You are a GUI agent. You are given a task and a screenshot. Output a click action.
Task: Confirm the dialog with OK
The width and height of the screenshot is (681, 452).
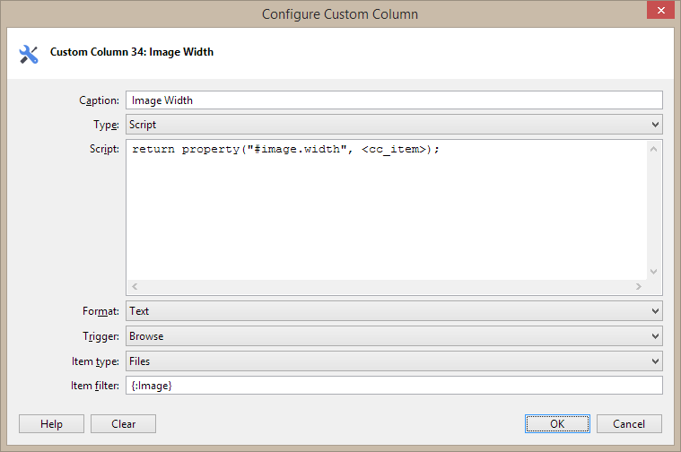557,424
